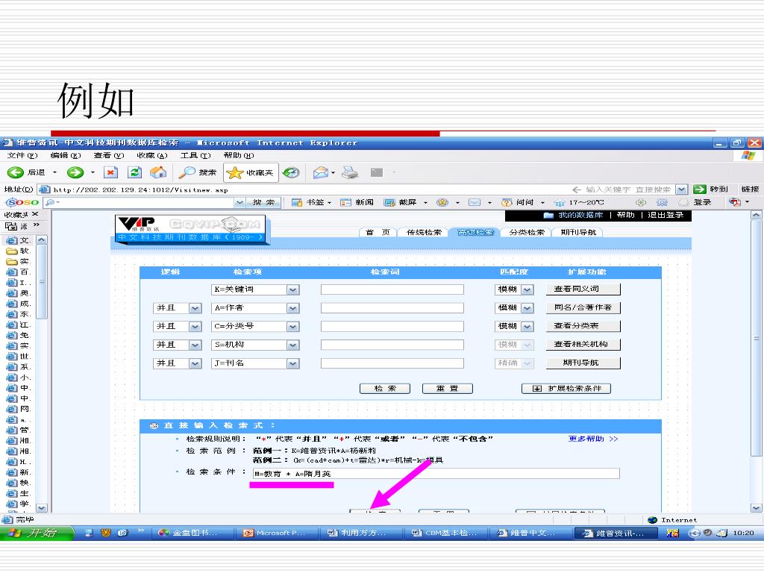Open the 收藏夹 star favorites button
Image resolution: width=764 pixels, height=573 pixels.
click(x=251, y=172)
